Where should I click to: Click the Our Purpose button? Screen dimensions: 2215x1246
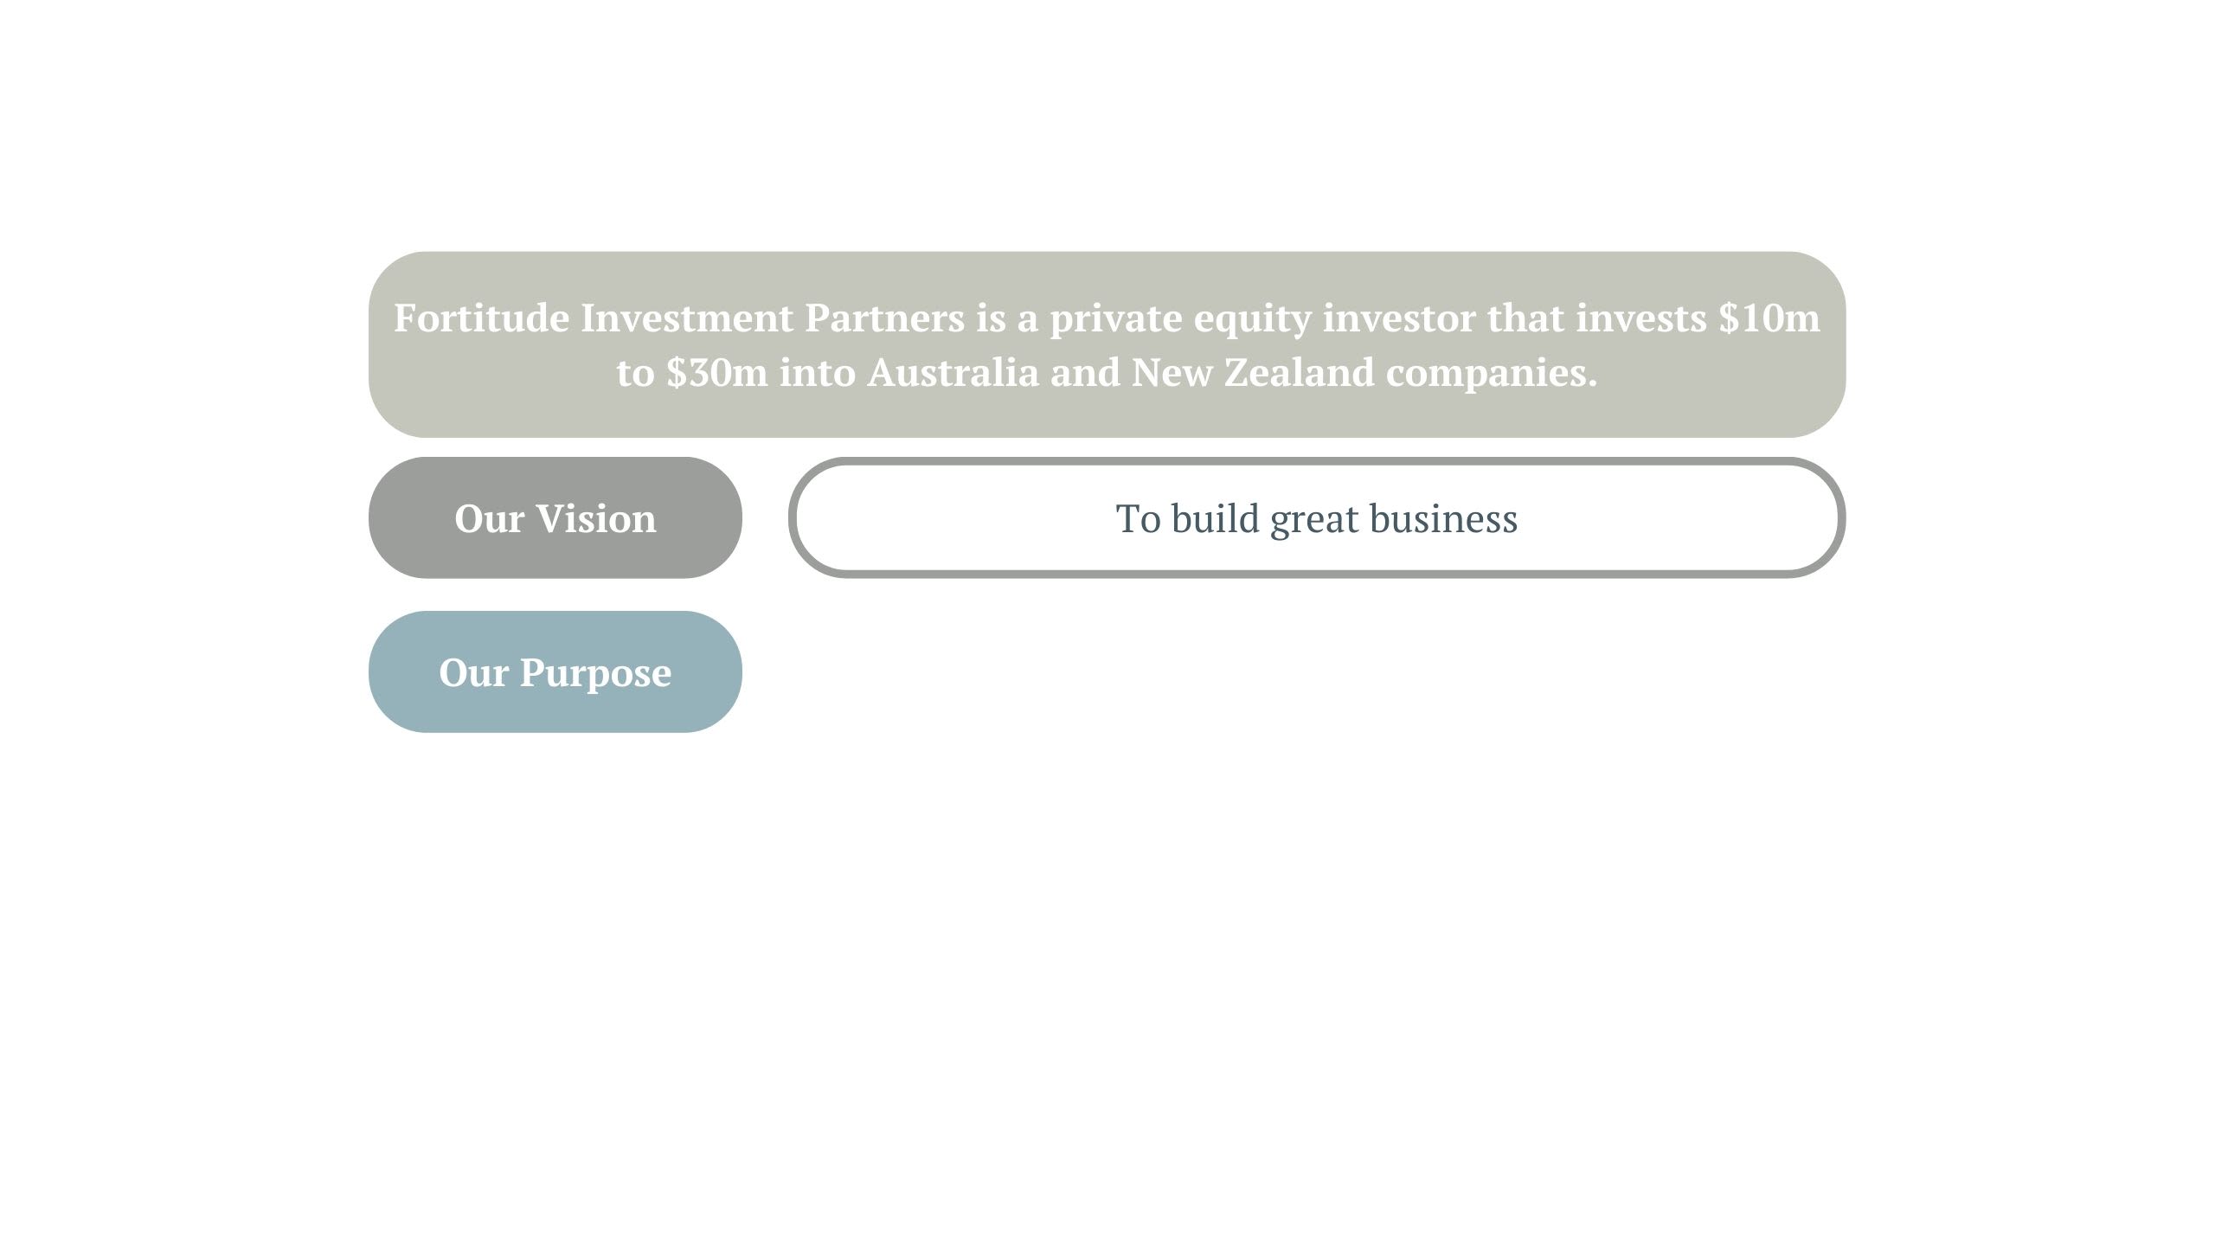(555, 671)
